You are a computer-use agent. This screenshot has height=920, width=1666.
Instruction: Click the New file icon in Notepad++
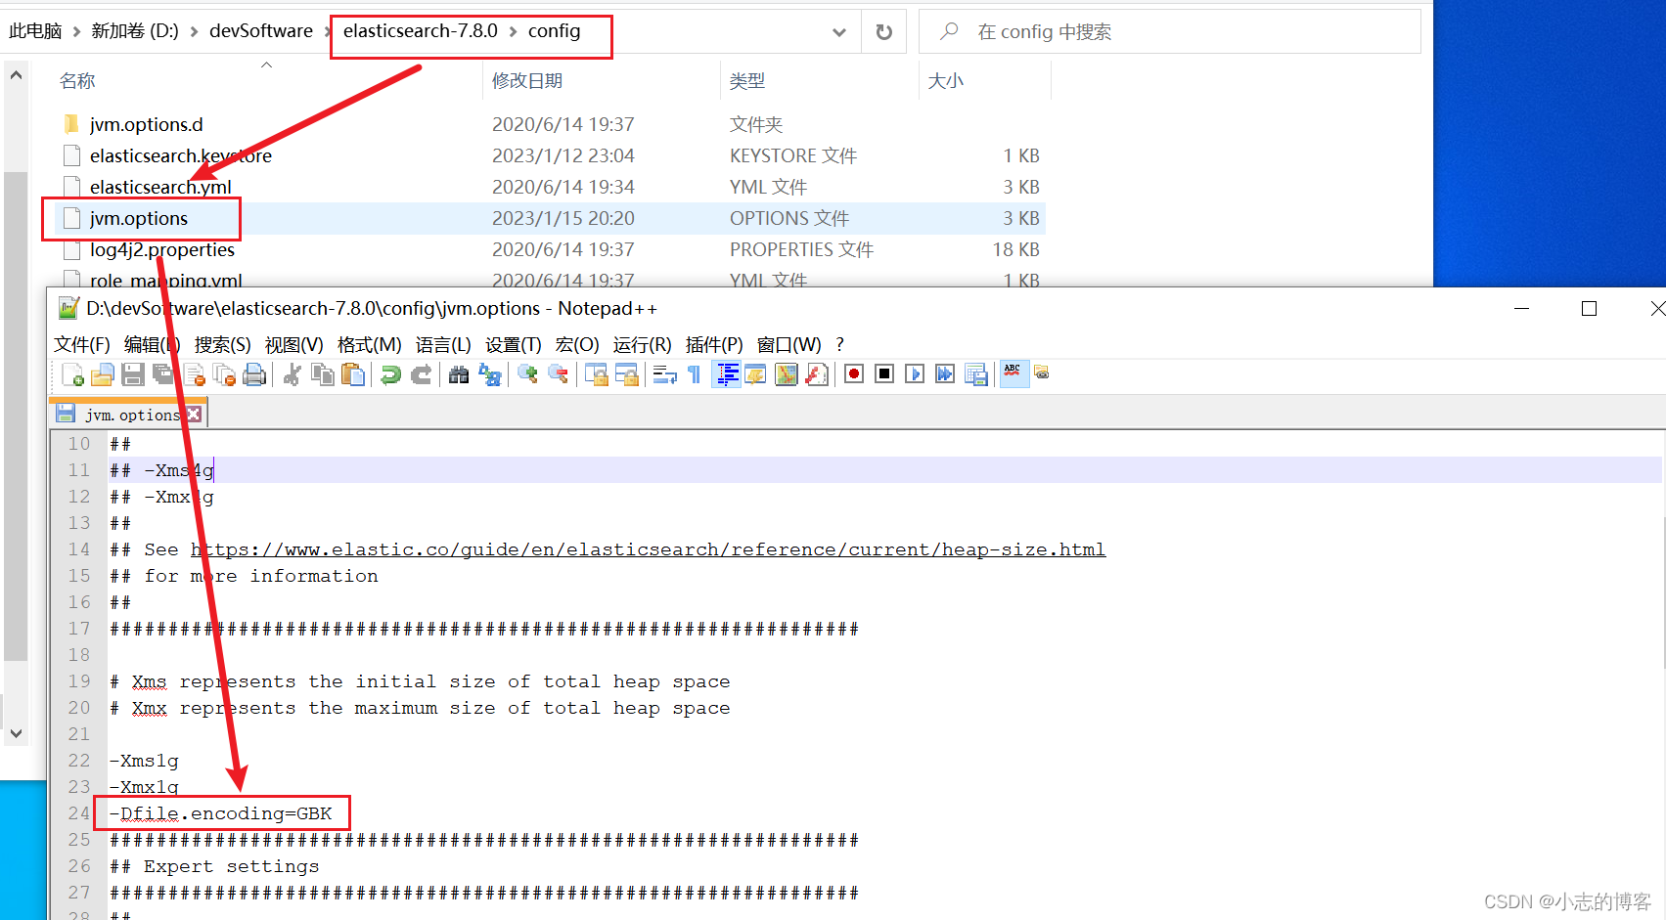(72, 374)
